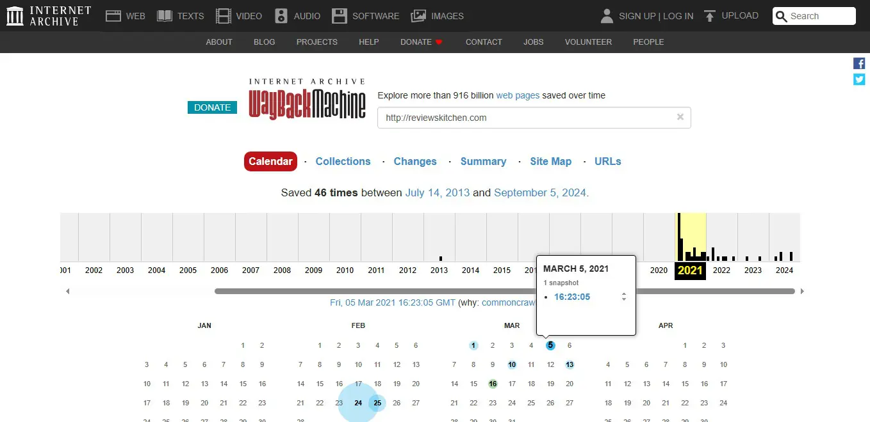Open the Texts book icon
This screenshot has height=422, width=870.
point(165,16)
